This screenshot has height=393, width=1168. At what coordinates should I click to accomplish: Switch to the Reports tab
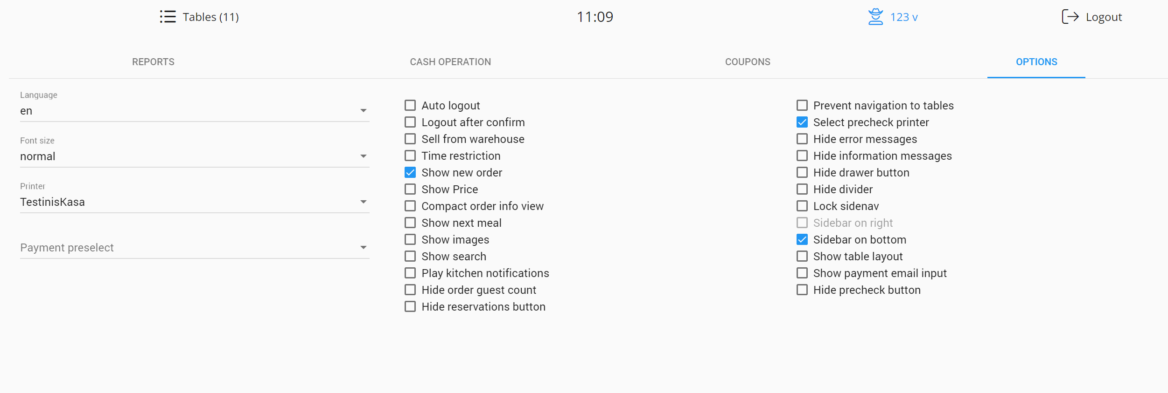(153, 62)
